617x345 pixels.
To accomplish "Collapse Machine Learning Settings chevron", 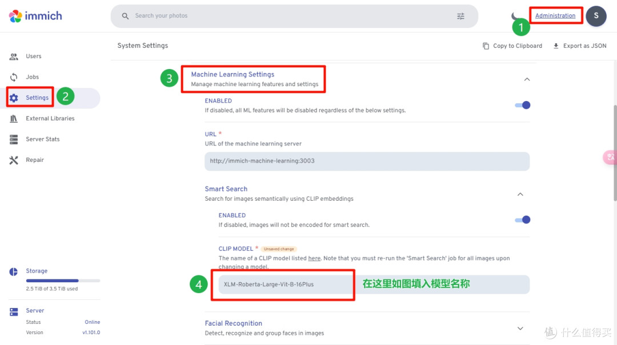I will point(527,79).
